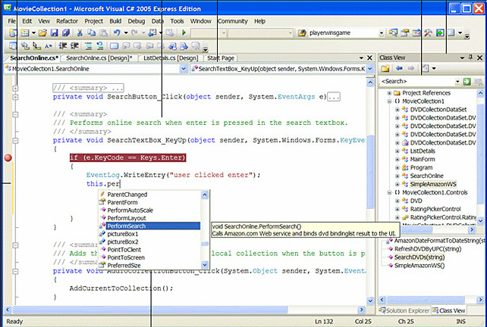
Task: Click the Add New Item toolbar icon
Action: coord(24,33)
